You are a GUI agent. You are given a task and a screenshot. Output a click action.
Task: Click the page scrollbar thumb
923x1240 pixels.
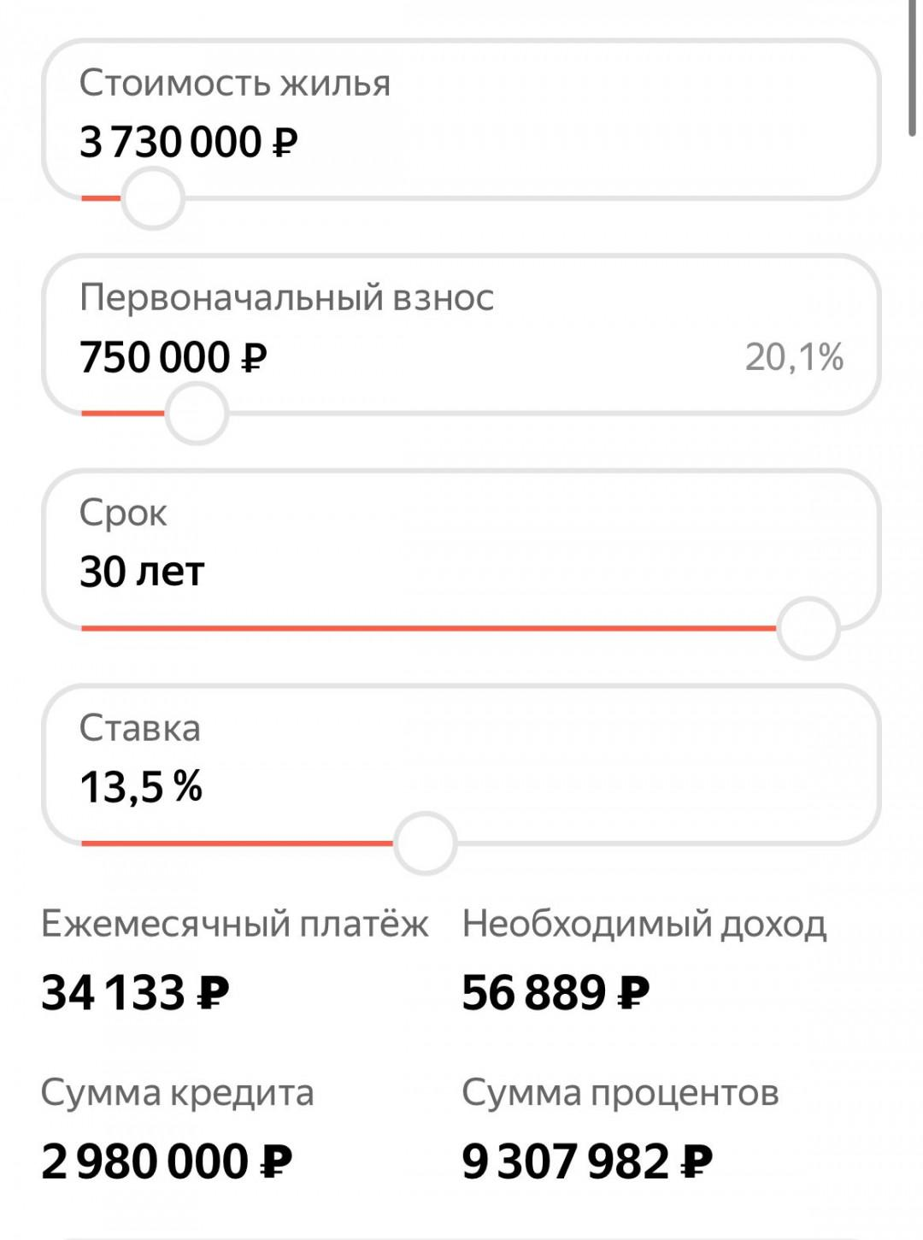pyautogui.click(x=913, y=68)
